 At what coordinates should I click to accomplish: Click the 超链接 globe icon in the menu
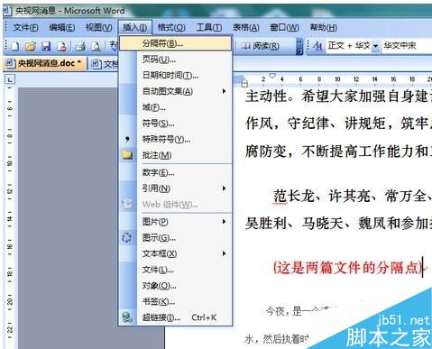(127, 317)
